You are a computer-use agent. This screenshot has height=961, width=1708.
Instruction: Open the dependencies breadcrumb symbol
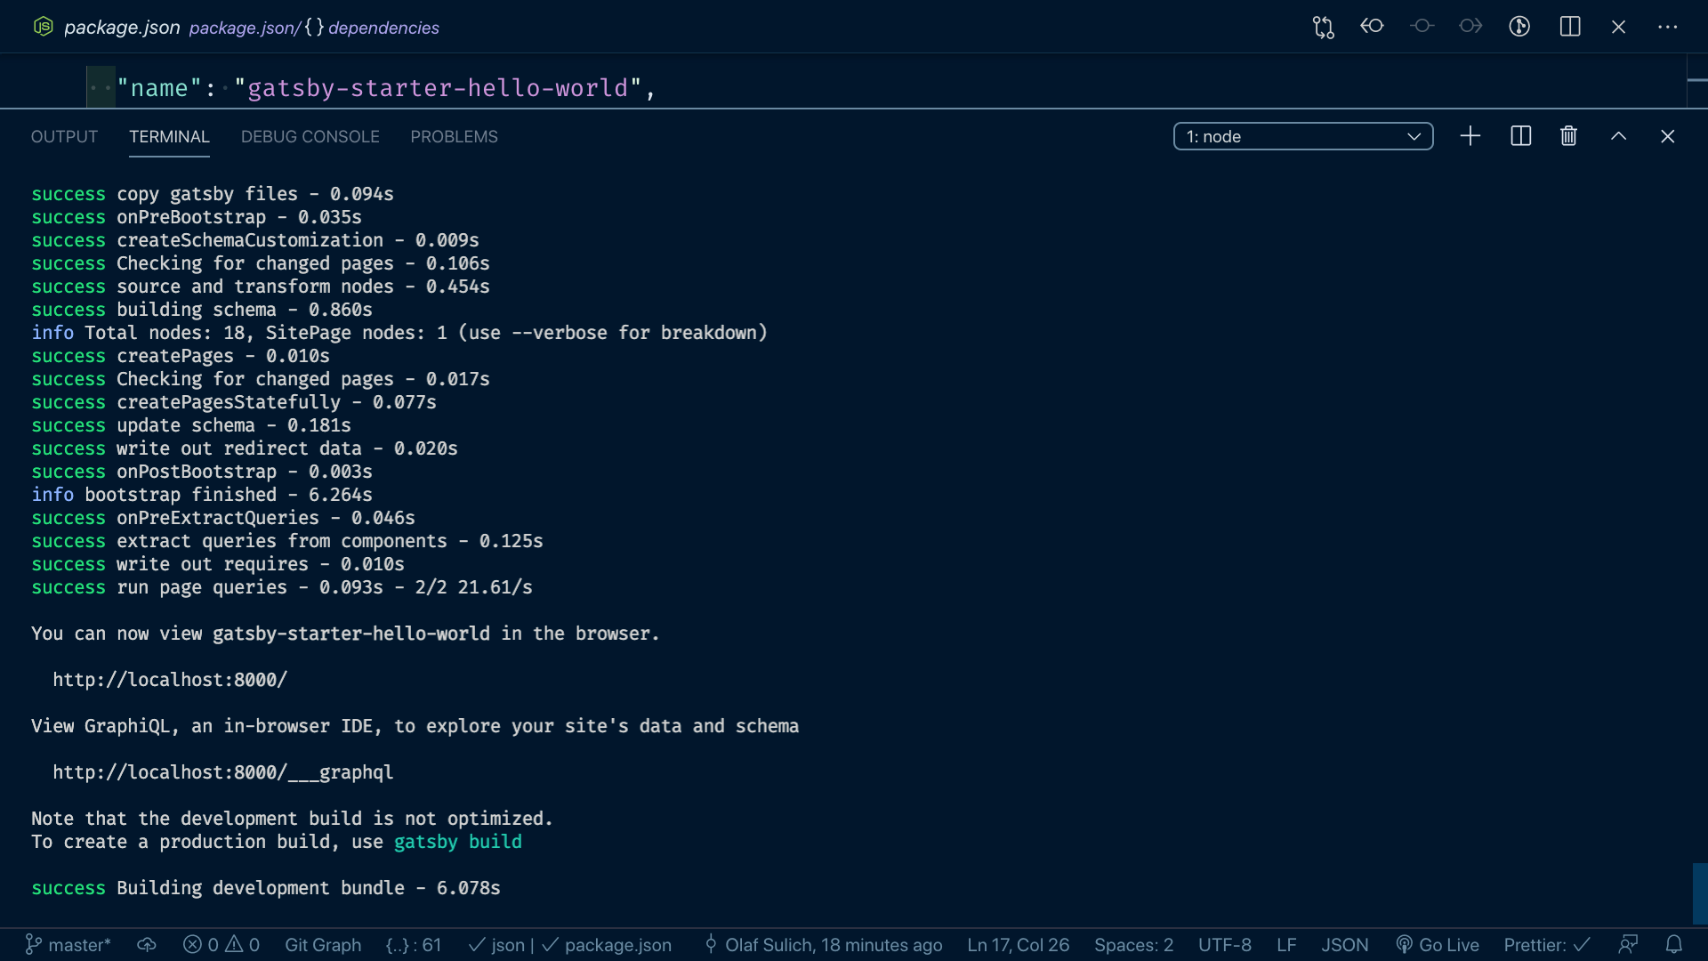coord(383,28)
